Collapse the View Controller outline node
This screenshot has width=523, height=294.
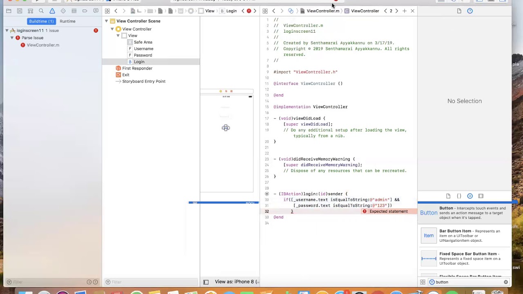[x=112, y=29]
